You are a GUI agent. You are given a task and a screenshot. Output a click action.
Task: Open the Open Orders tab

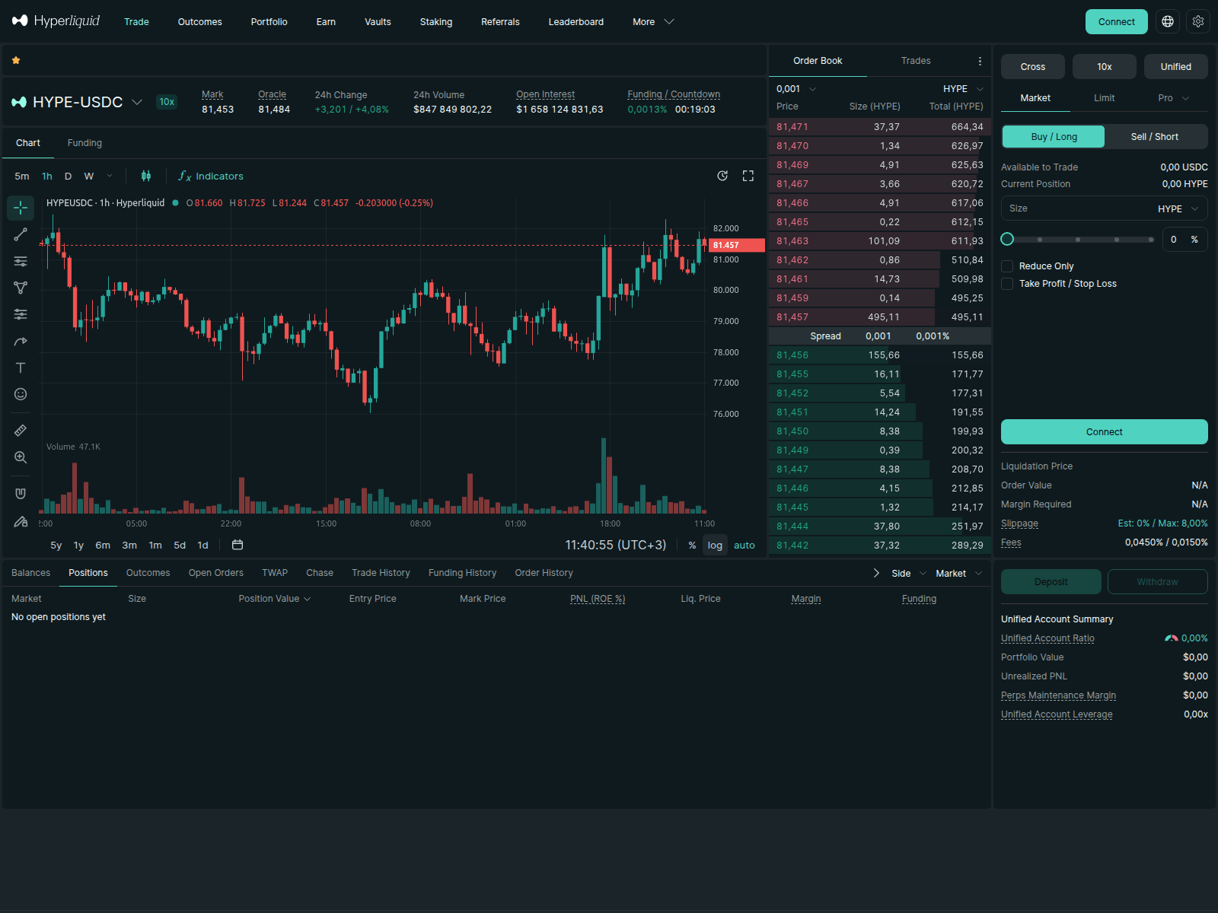tap(216, 573)
